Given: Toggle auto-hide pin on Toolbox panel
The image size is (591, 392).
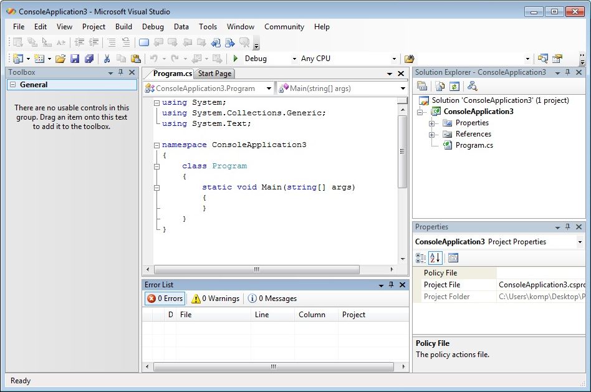Looking at the screenshot, I should tap(120, 72).
